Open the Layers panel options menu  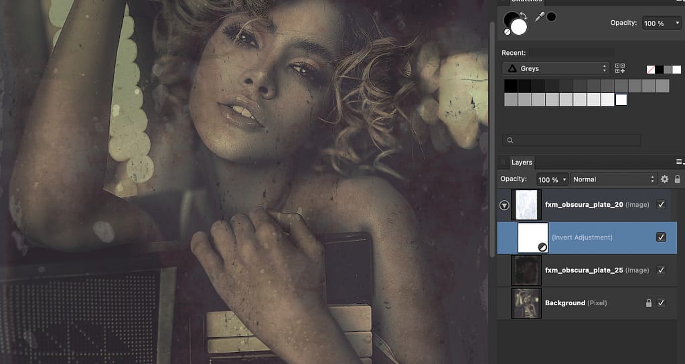click(x=680, y=162)
